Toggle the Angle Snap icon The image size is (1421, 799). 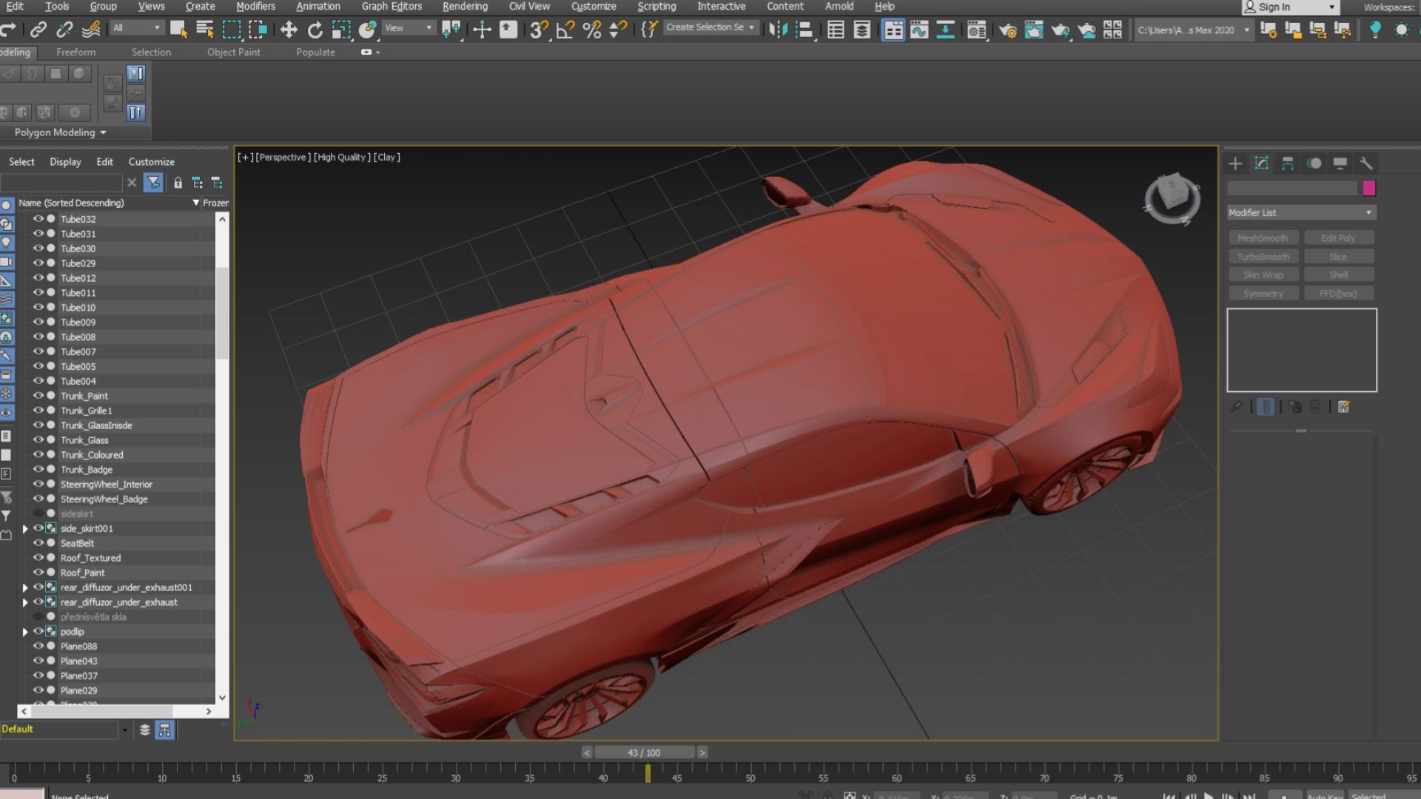click(565, 30)
